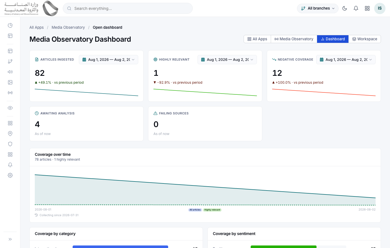Click the 12 negative coverage value
390x248 pixels.
pyautogui.click(x=277, y=73)
